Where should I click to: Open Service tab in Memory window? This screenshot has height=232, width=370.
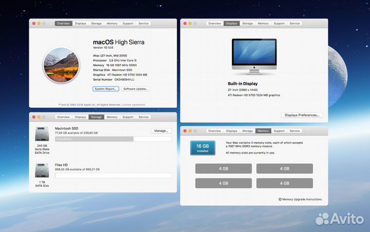pyautogui.click(x=295, y=131)
